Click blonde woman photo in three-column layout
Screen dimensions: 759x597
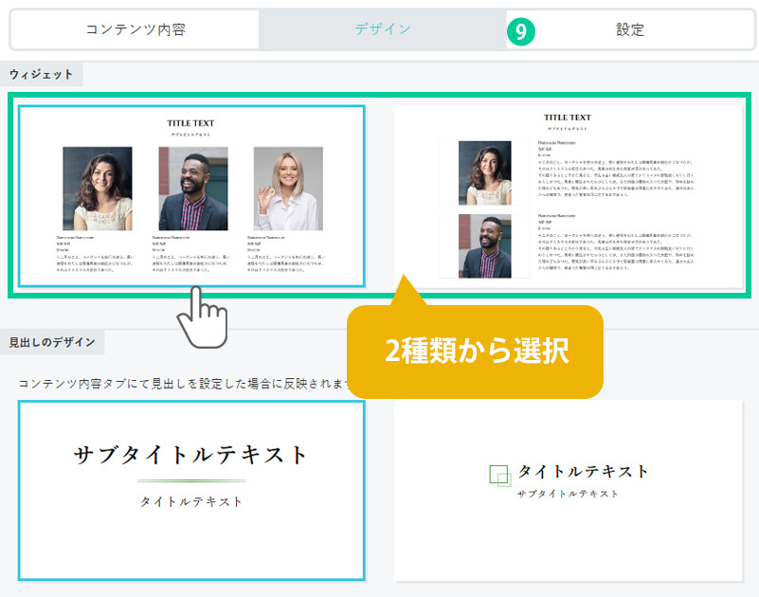coord(288,189)
